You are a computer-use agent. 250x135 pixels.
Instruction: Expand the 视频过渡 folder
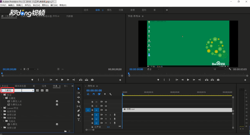pyautogui.click(x=2, y=128)
